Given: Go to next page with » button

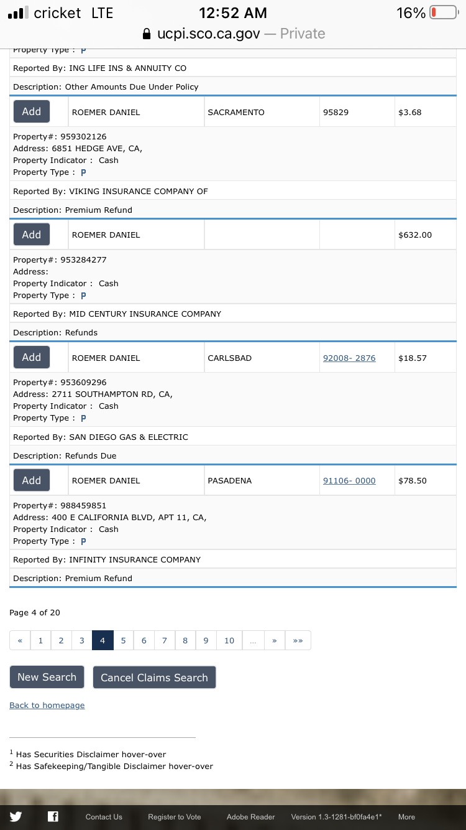Looking at the screenshot, I should 274,640.
